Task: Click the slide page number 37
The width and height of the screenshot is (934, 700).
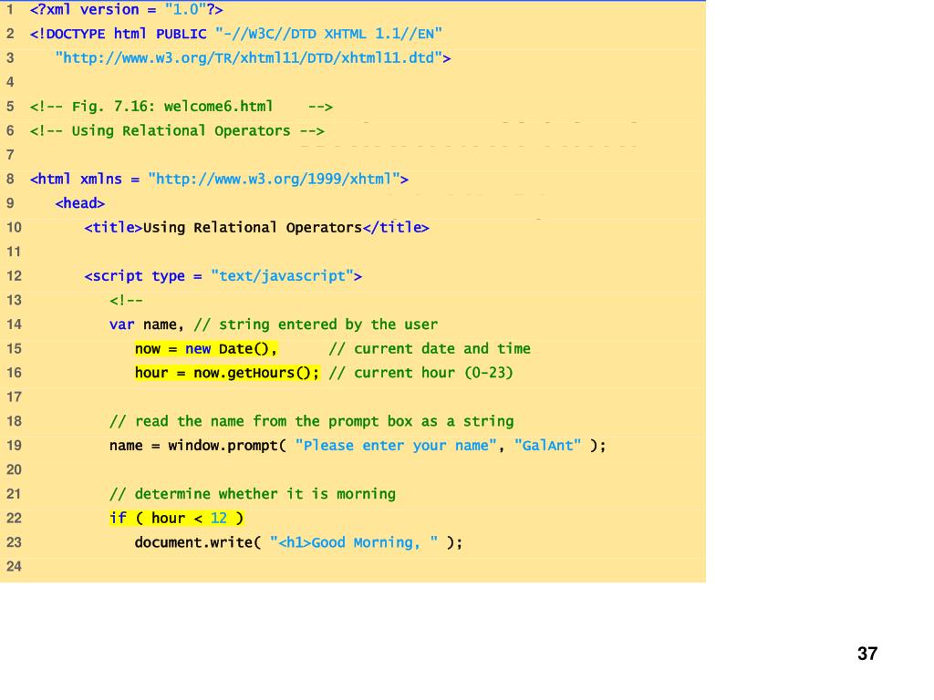Action: pos(867,654)
